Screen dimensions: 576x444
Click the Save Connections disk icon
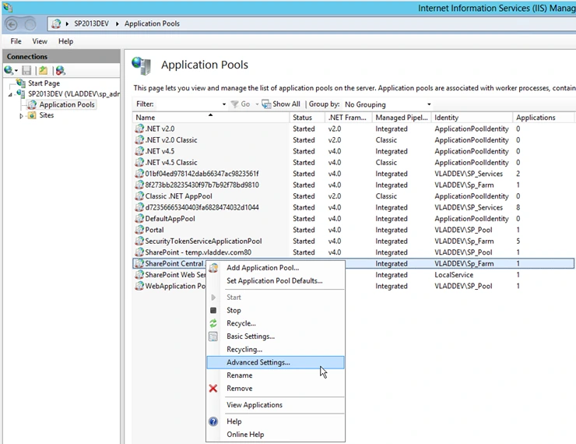click(x=26, y=70)
